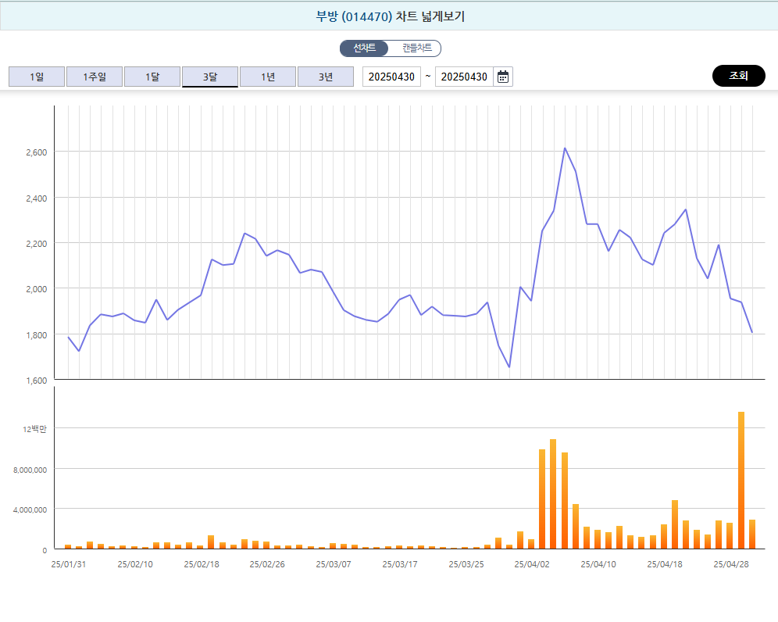
Task: Click the 1,800 price axis label
Action: (x=37, y=335)
